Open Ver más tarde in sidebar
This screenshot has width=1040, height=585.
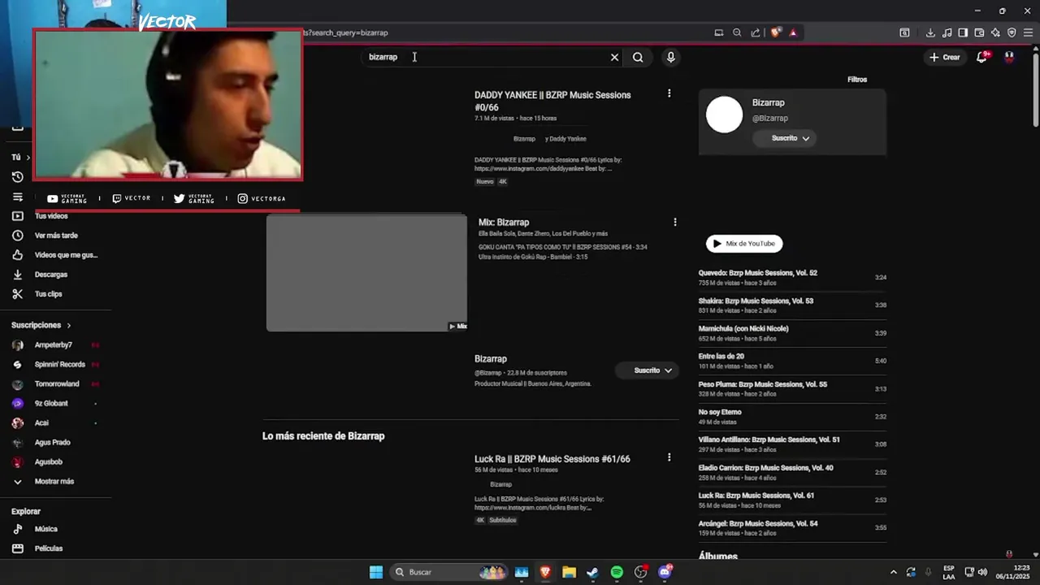click(55, 236)
